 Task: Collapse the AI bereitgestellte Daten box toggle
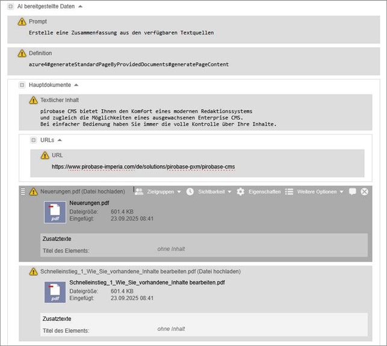pyautogui.click(x=10, y=6)
